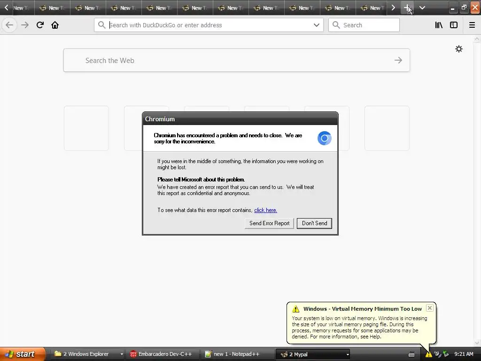Close the Virtual Memory balloon notification
The width and height of the screenshot is (481, 361).
point(430,308)
